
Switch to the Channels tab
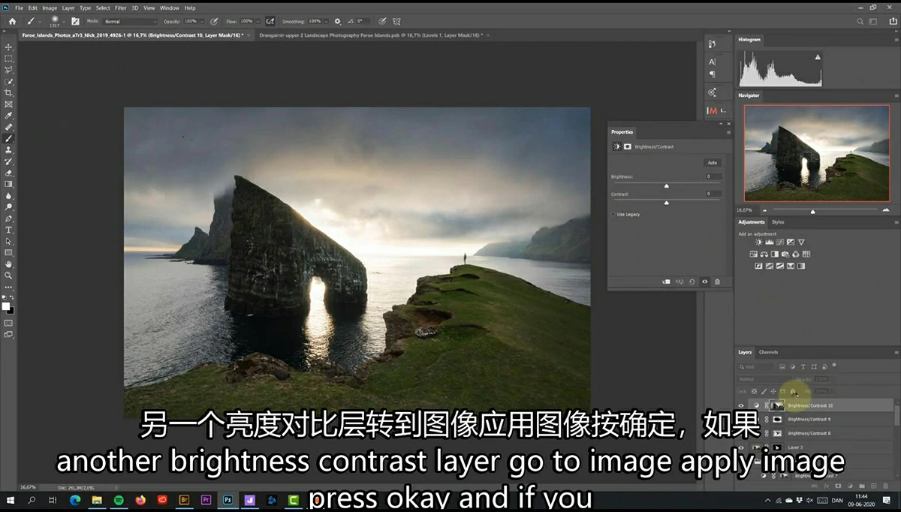pos(768,352)
